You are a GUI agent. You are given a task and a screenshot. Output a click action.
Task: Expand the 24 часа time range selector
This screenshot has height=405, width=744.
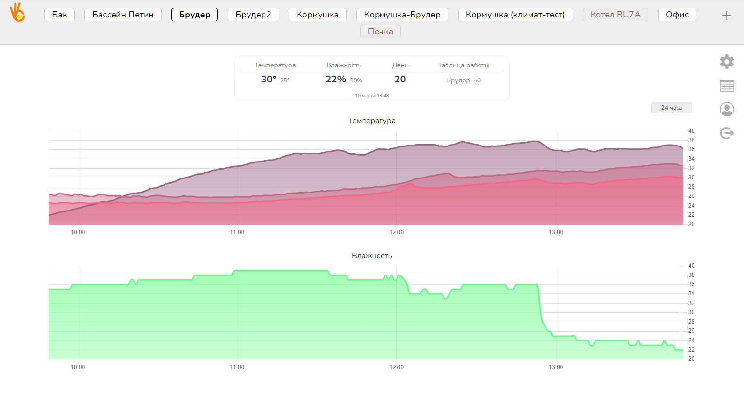671,108
